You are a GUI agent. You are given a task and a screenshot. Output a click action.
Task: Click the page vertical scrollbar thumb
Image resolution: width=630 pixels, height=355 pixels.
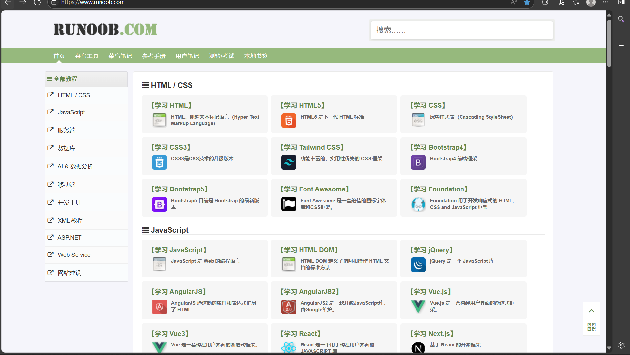[x=609, y=43]
